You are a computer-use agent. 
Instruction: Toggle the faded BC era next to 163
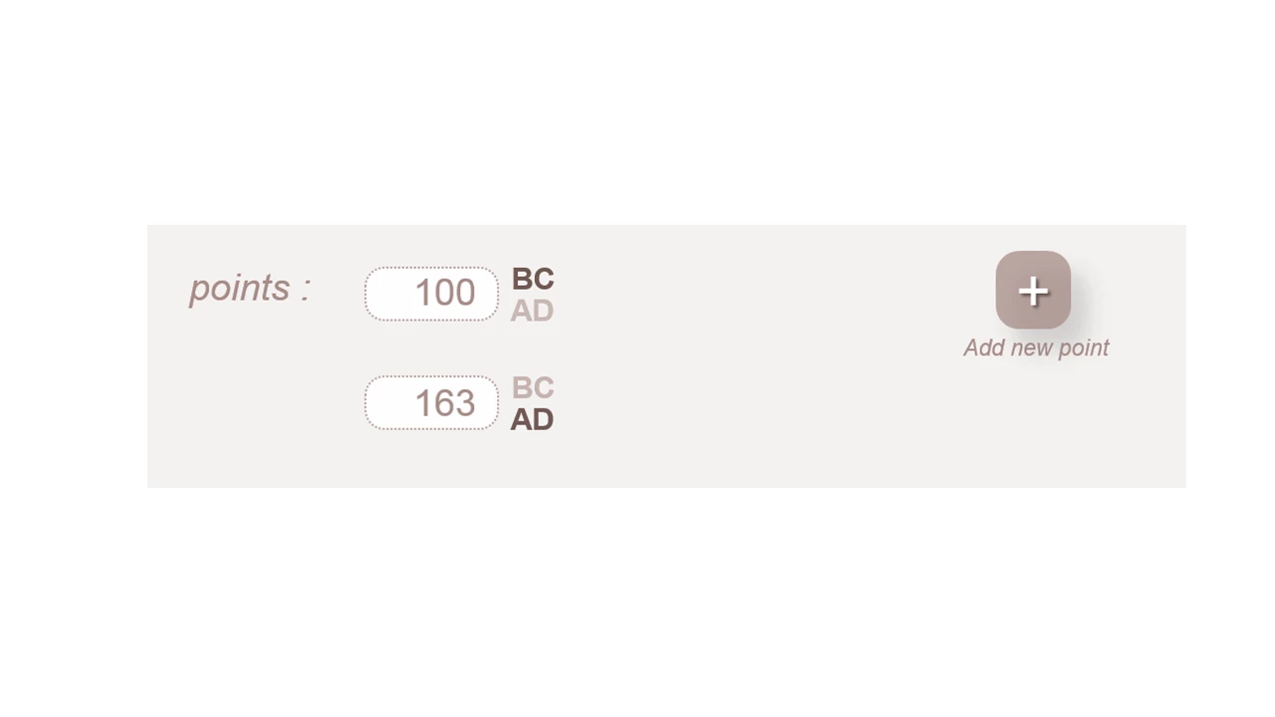(532, 387)
